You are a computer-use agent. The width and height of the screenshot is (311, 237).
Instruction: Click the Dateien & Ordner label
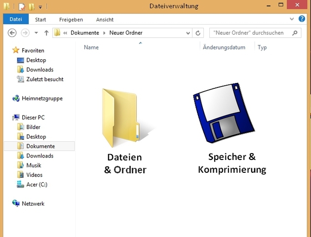pos(125,163)
